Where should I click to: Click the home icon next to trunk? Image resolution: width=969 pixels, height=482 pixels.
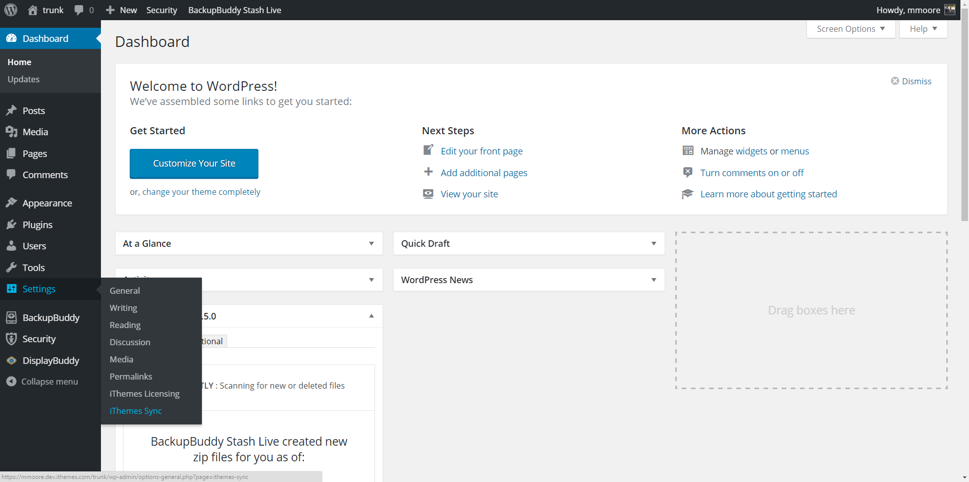33,10
